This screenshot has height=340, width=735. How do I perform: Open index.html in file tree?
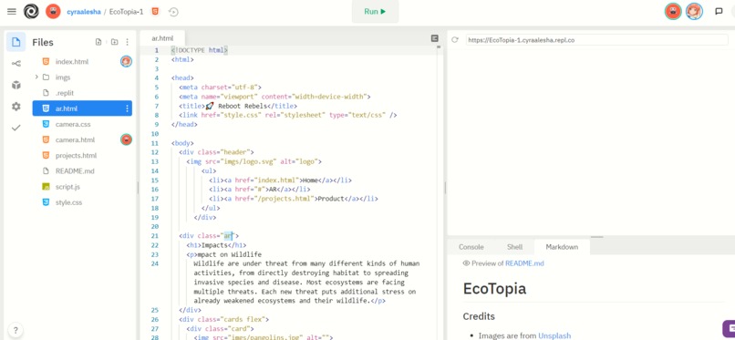coord(72,61)
